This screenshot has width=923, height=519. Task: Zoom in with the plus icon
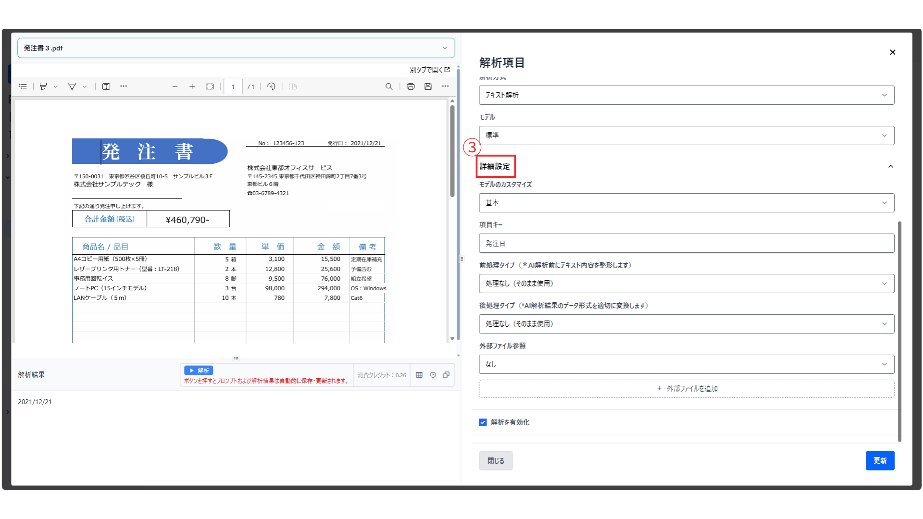click(192, 86)
